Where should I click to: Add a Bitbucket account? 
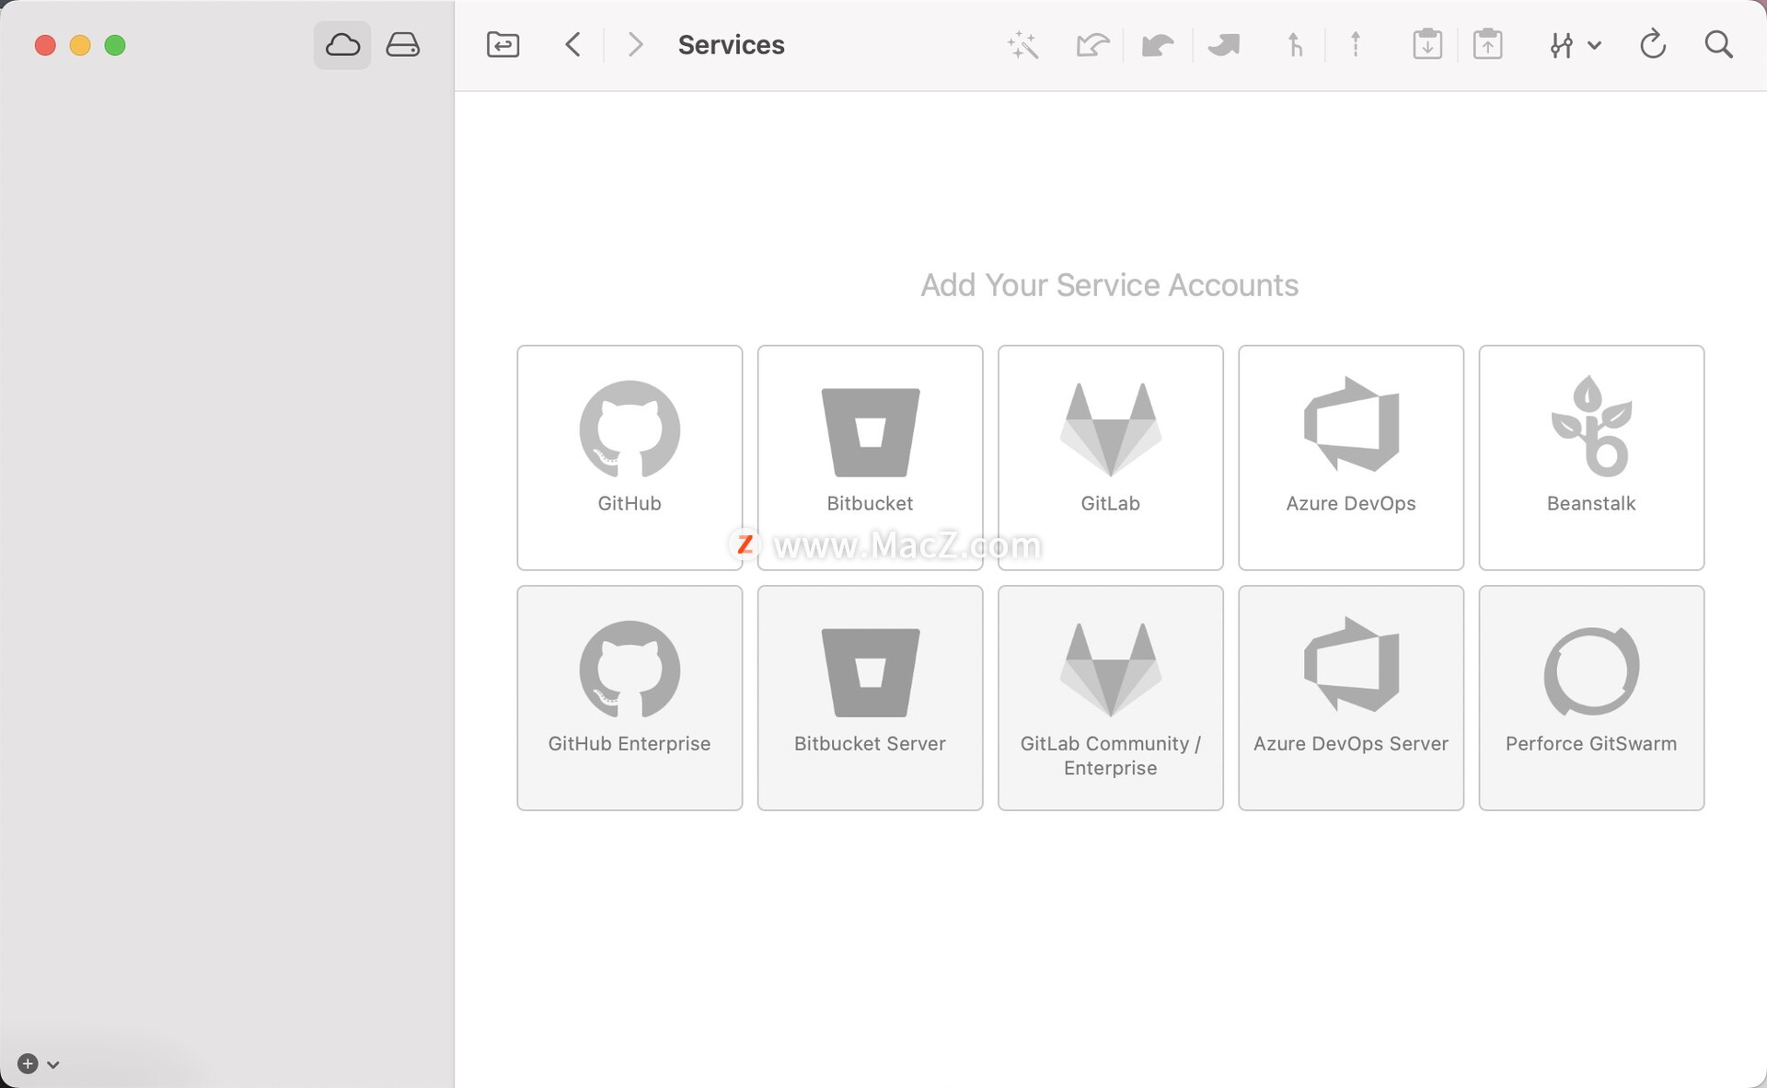pyautogui.click(x=870, y=457)
